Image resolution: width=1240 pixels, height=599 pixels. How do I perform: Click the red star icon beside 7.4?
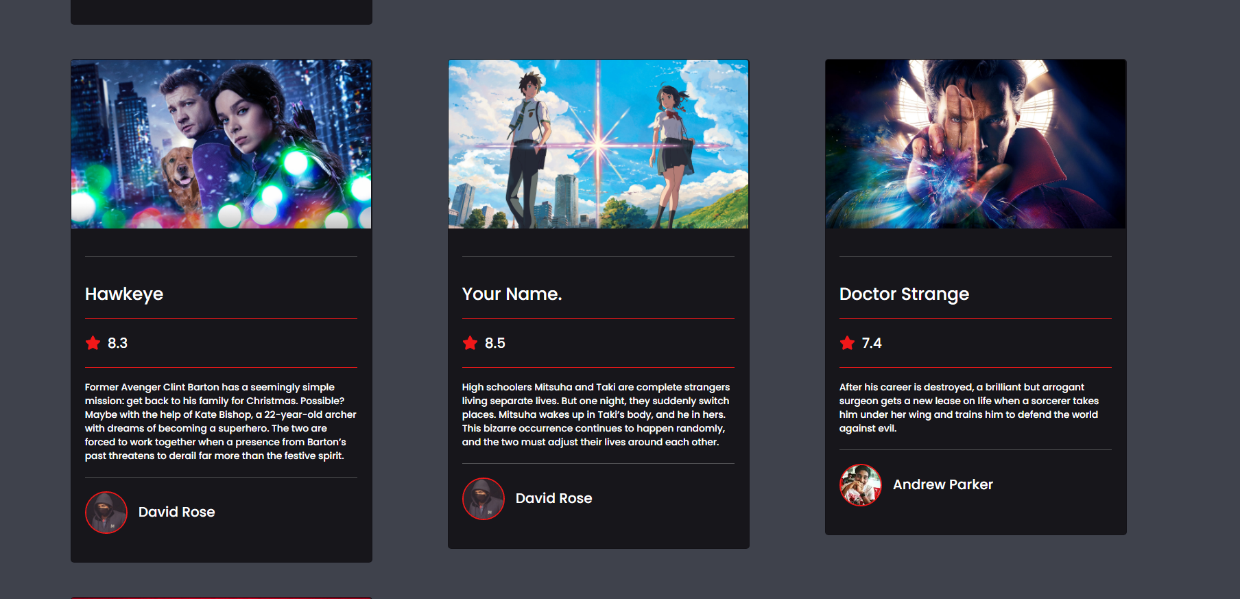[x=847, y=343]
